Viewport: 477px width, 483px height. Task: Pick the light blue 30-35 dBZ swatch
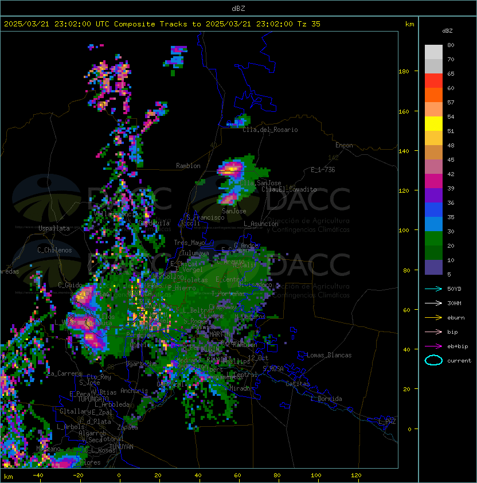(433, 224)
